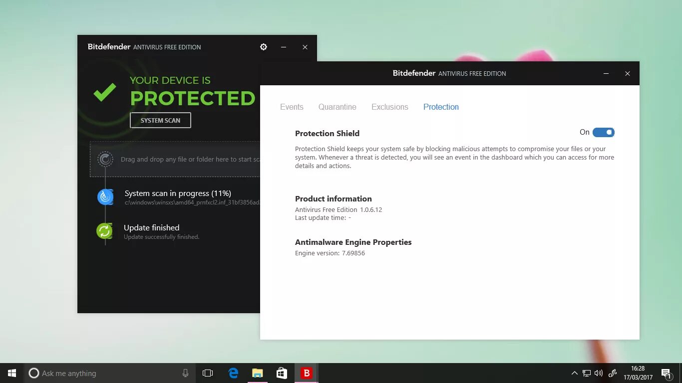Click the blue system scan progress icon
Viewport: 682px width, 383px height.
pyautogui.click(x=105, y=197)
